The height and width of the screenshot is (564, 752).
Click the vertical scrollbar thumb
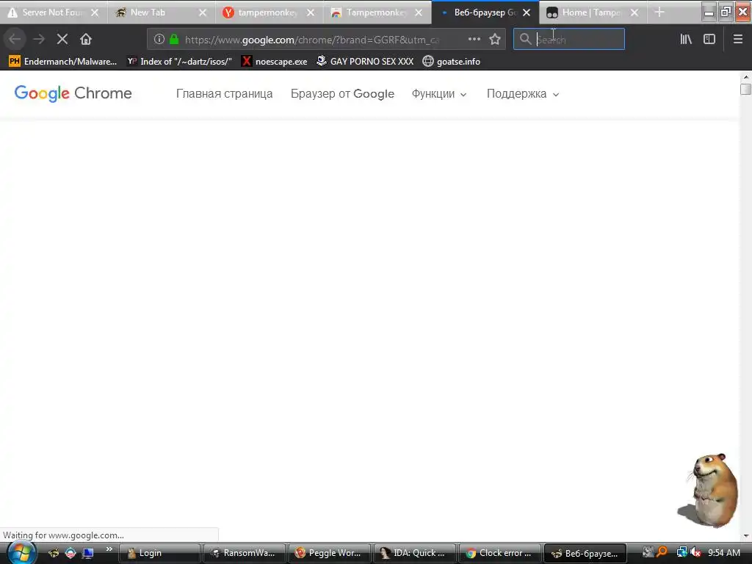tap(745, 89)
